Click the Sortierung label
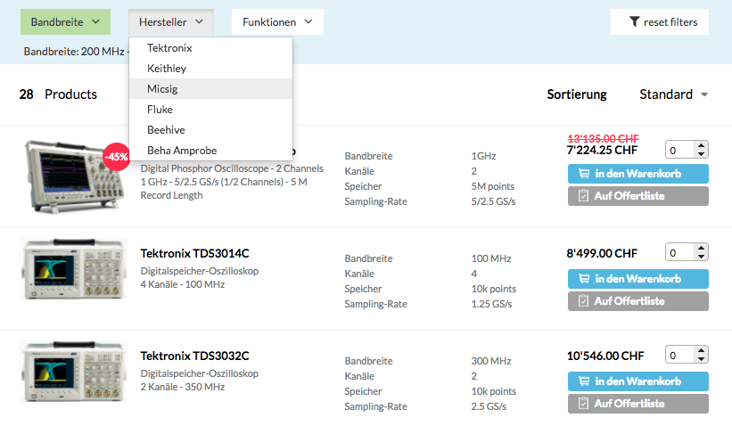The height and width of the screenshot is (426, 732). click(x=577, y=94)
